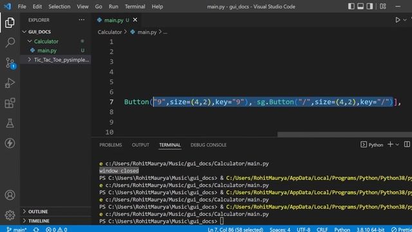
Task: Open the Search view
Action: (10, 43)
